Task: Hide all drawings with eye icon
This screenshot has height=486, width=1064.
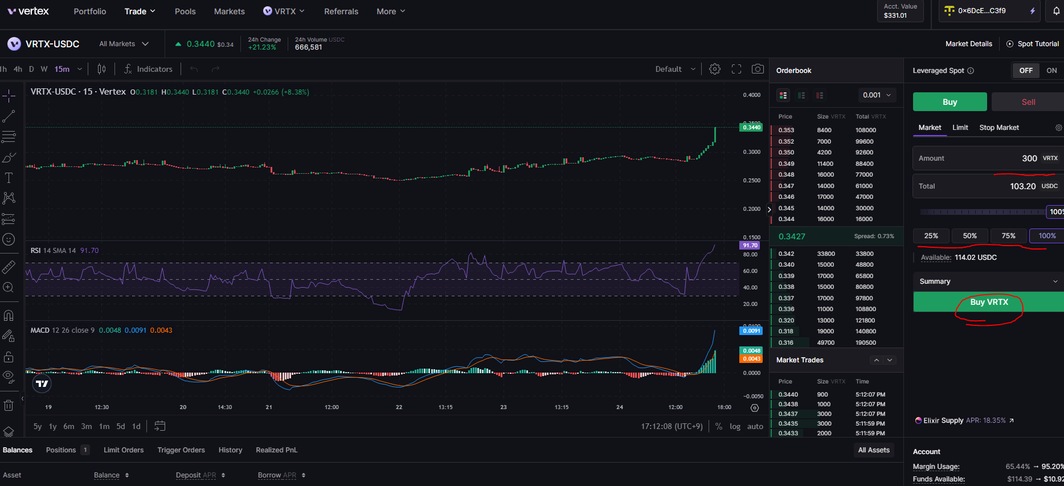Action: tap(9, 375)
